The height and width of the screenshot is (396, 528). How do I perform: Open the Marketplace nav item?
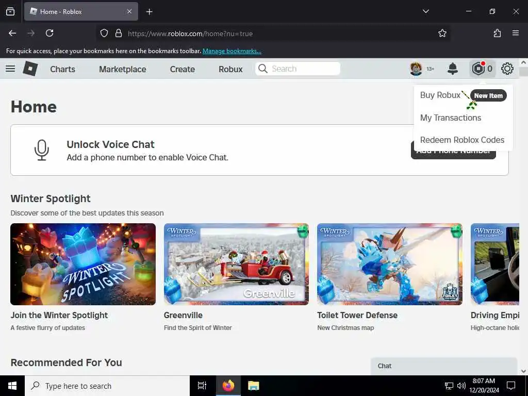coord(123,69)
